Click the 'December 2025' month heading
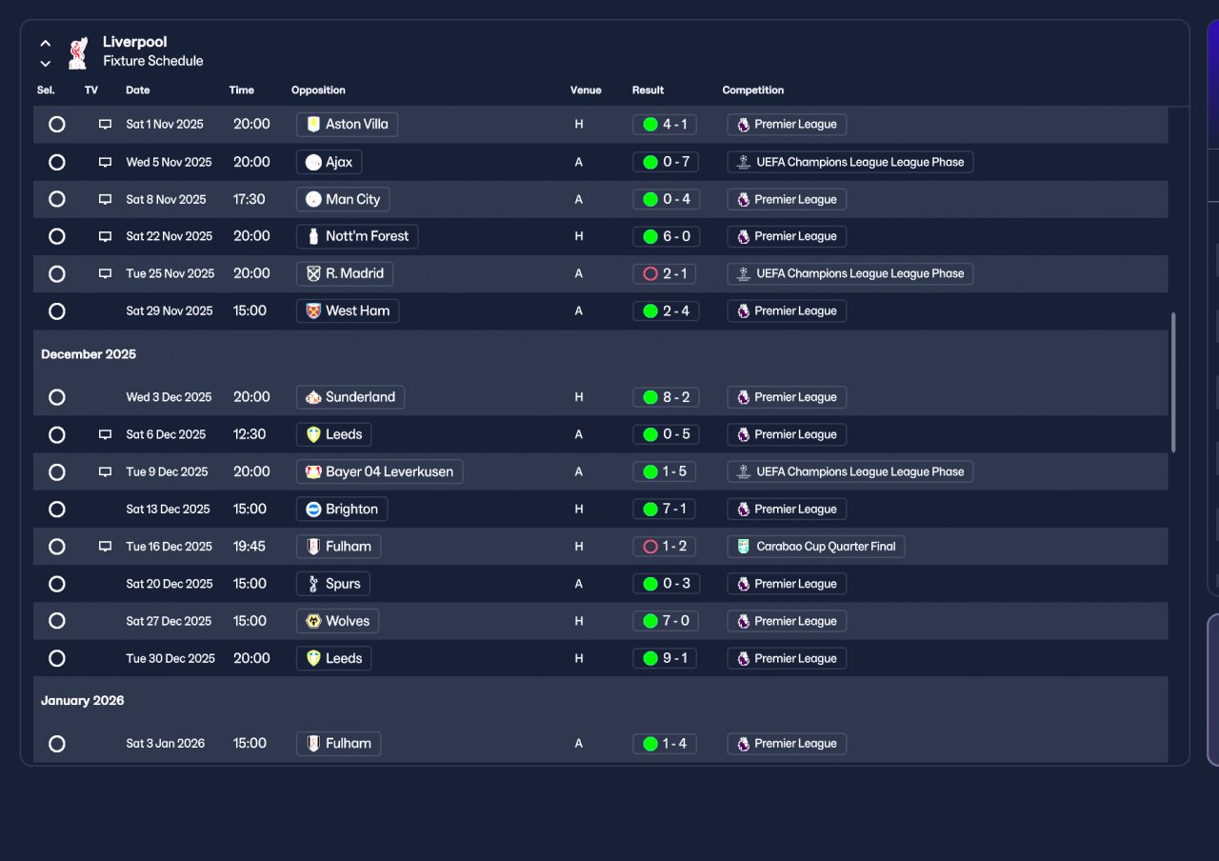Image resolution: width=1219 pixels, height=861 pixels. coord(89,354)
